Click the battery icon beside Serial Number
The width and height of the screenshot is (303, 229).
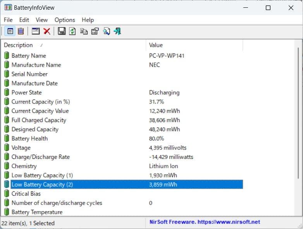coord(7,74)
